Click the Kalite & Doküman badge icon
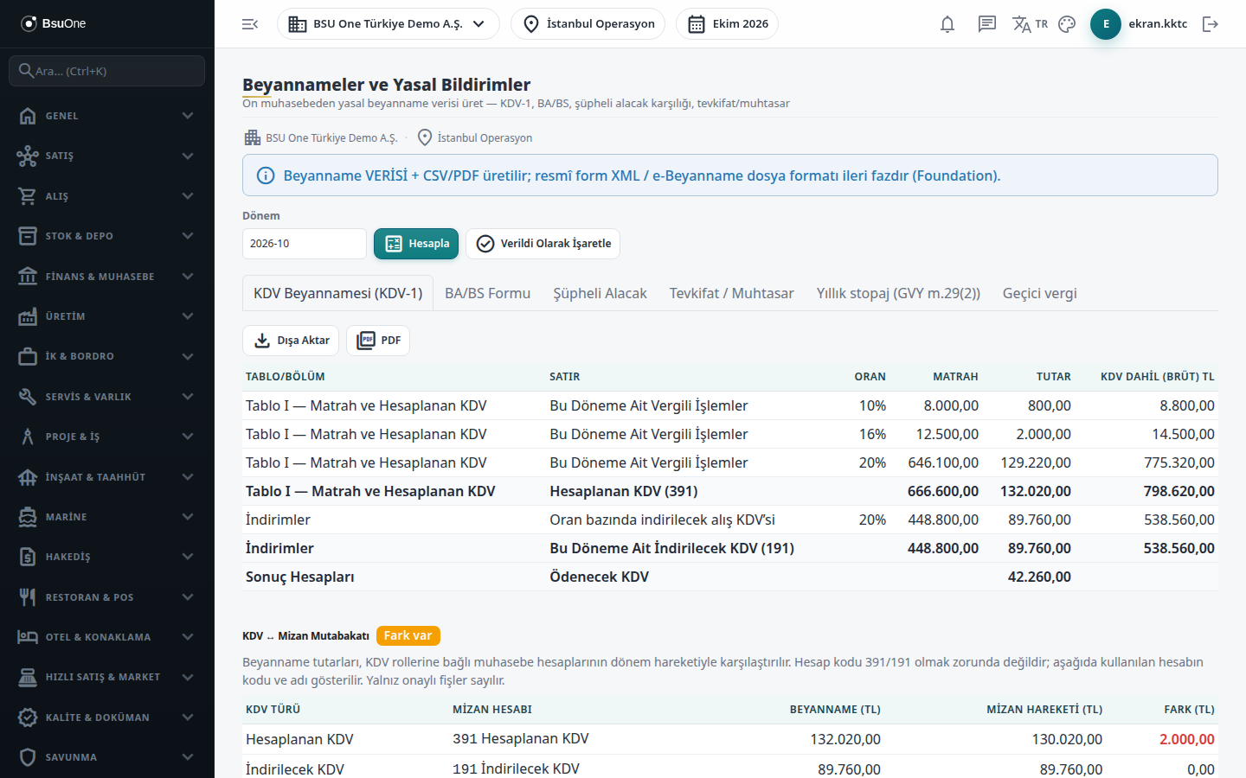Screen dimensions: 1246x778 tap(28, 717)
